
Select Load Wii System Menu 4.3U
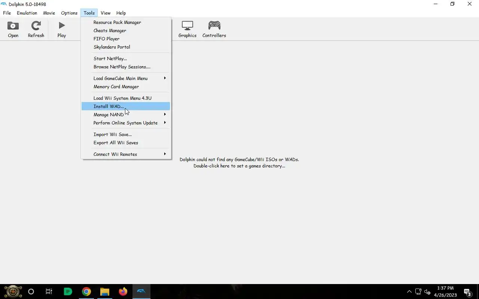[x=126, y=98]
